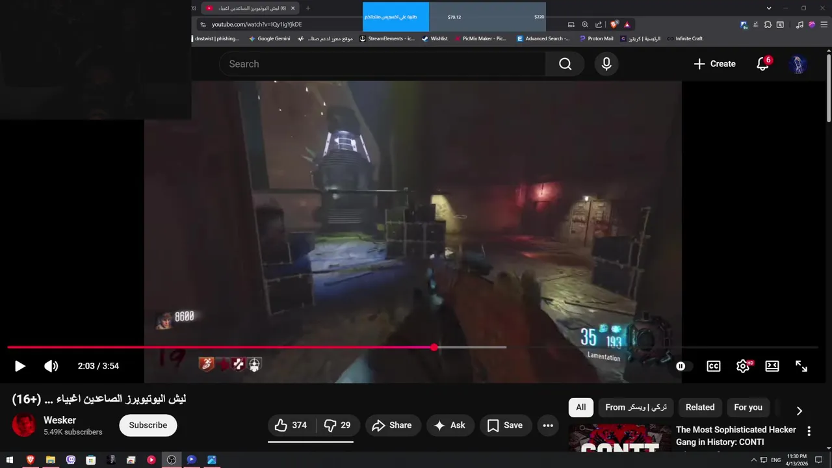Open the Wesker channel avatar
The width and height of the screenshot is (832, 468).
(x=24, y=425)
